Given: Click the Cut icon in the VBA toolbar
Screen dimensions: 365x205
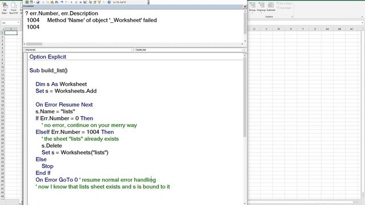Looking at the screenshot, I should click(43, 2).
